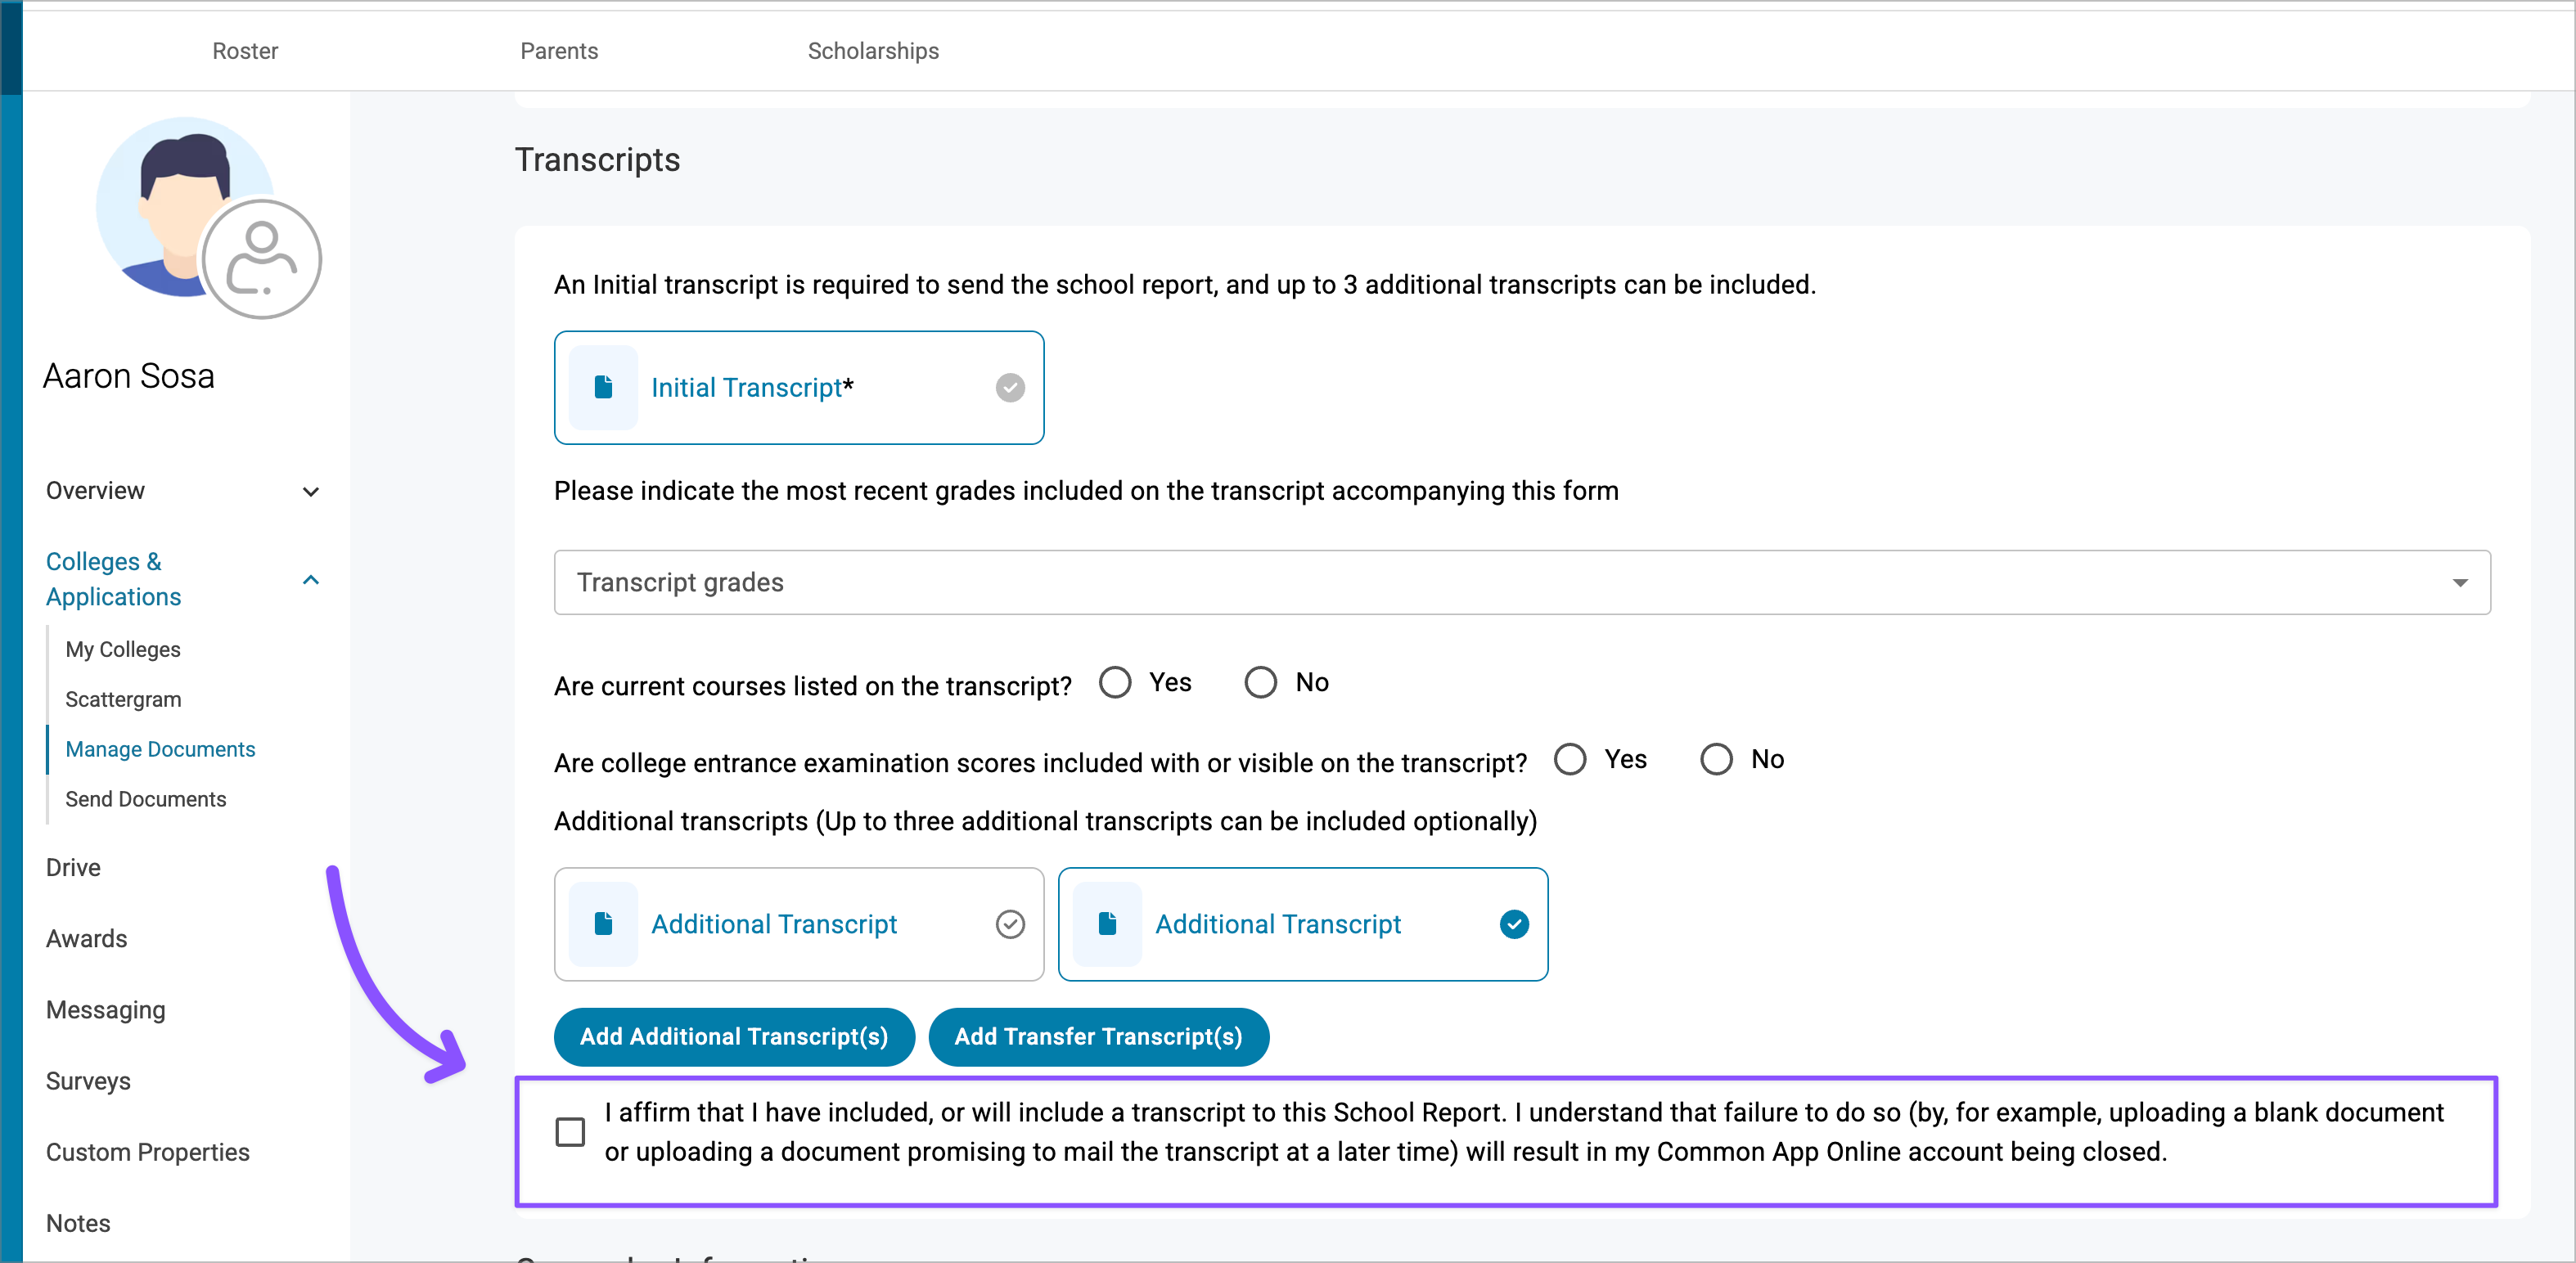2576x1263 pixels.
Task: Click the Initial Transcript document icon
Action: 603,387
